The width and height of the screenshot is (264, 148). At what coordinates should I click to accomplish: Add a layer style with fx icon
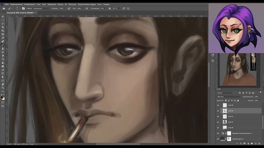(x=241, y=143)
